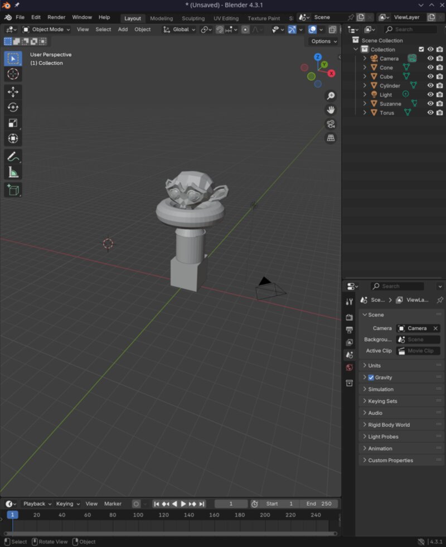This screenshot has height=547, width=446.
Task: Open the viewport Add menu
Action: tap(123, 30)
